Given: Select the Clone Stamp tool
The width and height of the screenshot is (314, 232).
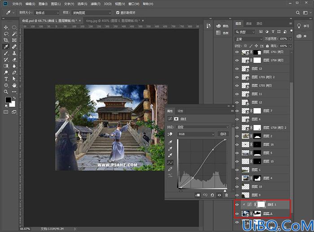Looking at the screenshot, I should click(x=14, y=53).
